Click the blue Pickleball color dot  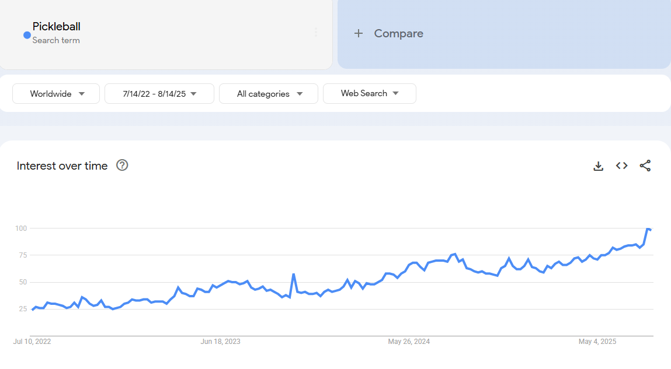coord(27,35)
